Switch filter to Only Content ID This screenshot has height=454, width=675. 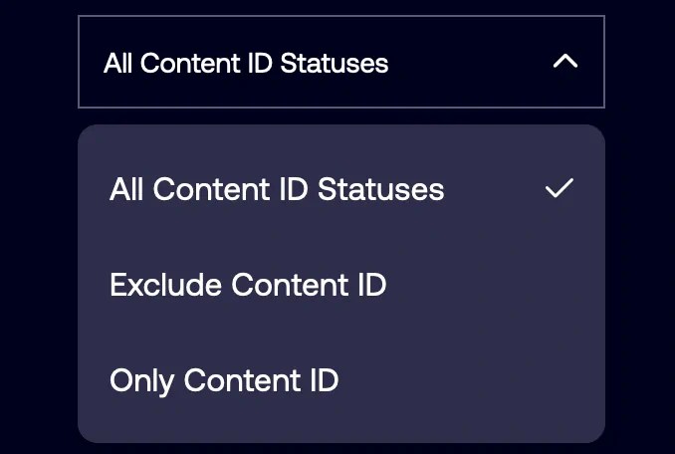point(224,380)
